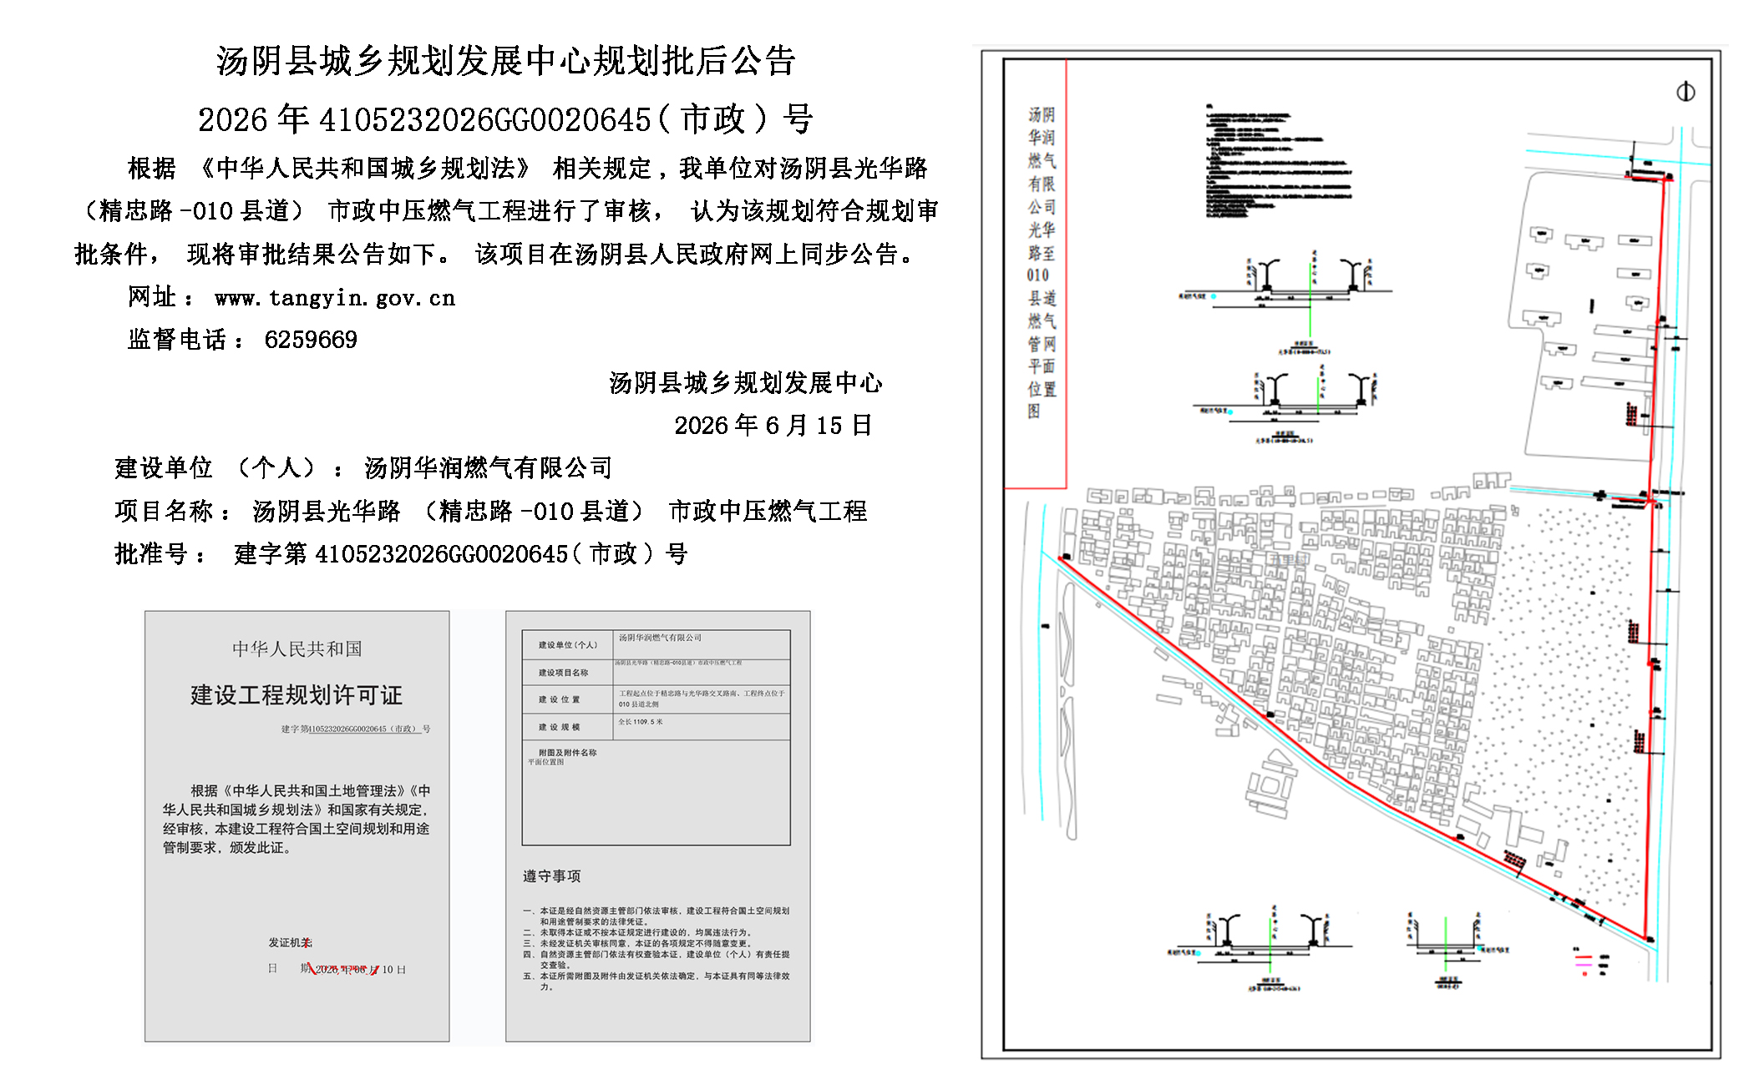The height and width of the screenshot is (1085, 1754).
Task: Click the 建设单位（个人）：汤阴华润燃气有限公司 line
Action: pyautogui.click(x=363, y=468)
